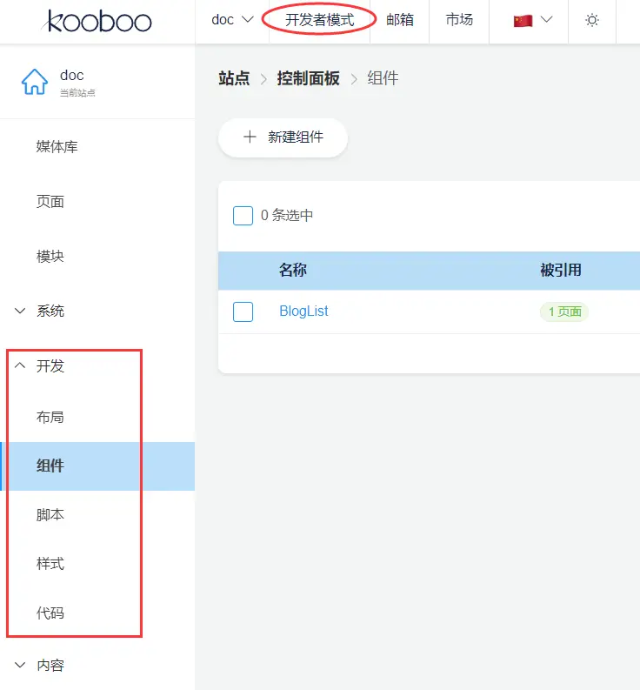640x690 pixels.
Task: Switch to 开发者模式 in top bar
Action: pyautogui.click(x=319, y=20)
